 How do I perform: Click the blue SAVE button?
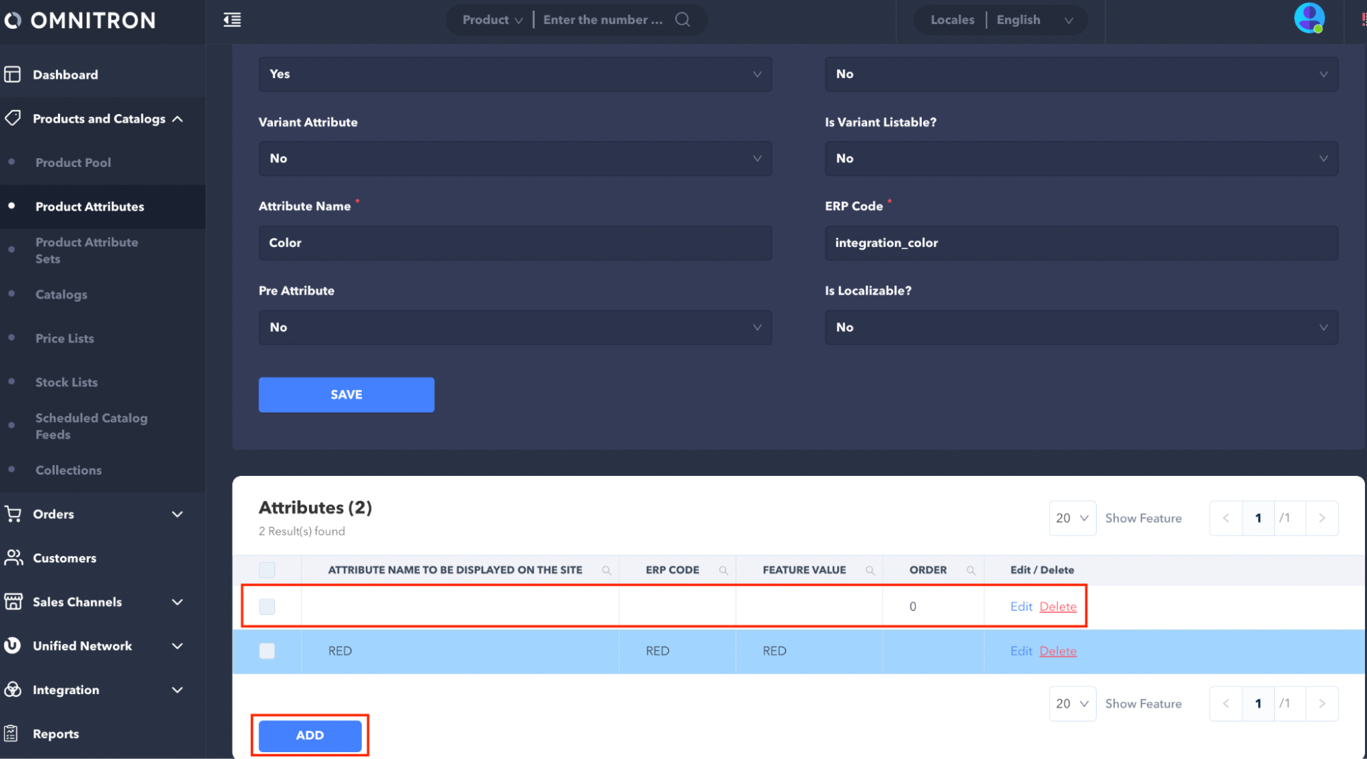tap(346, 395)
